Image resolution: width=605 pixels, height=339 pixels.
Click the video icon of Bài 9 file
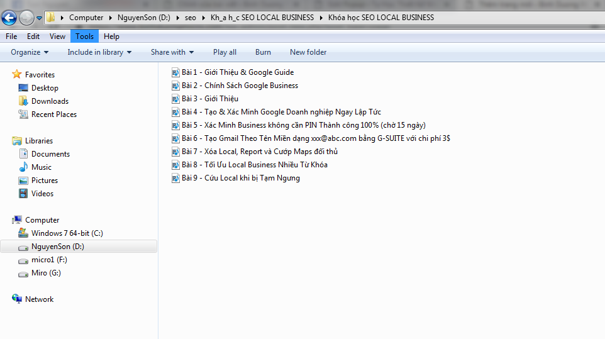175,178
